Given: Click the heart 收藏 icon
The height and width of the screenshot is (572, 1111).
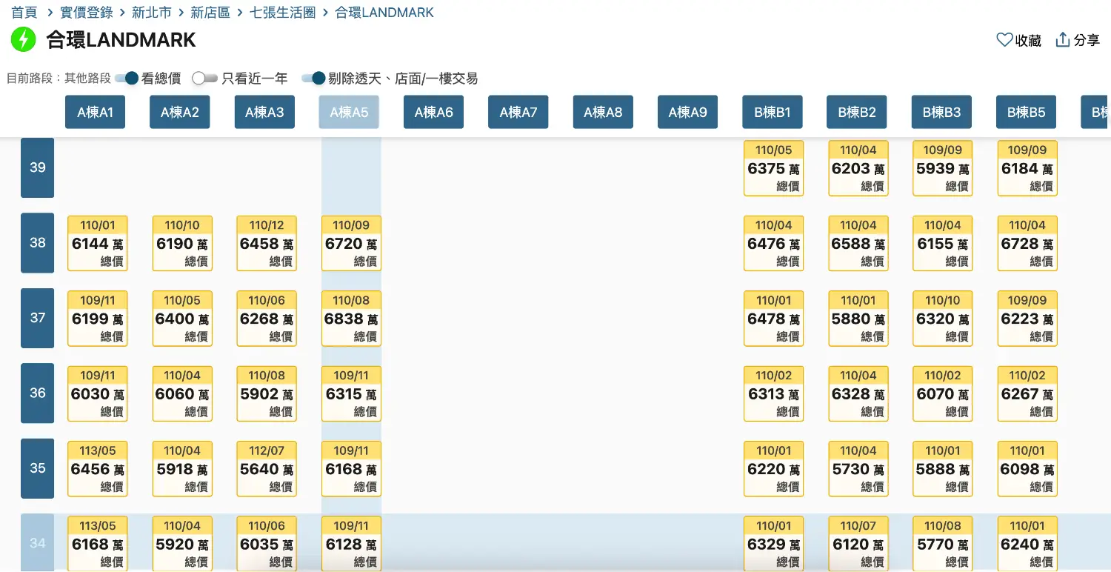Looking at the screenshot, I should [x=1004, y=40].
